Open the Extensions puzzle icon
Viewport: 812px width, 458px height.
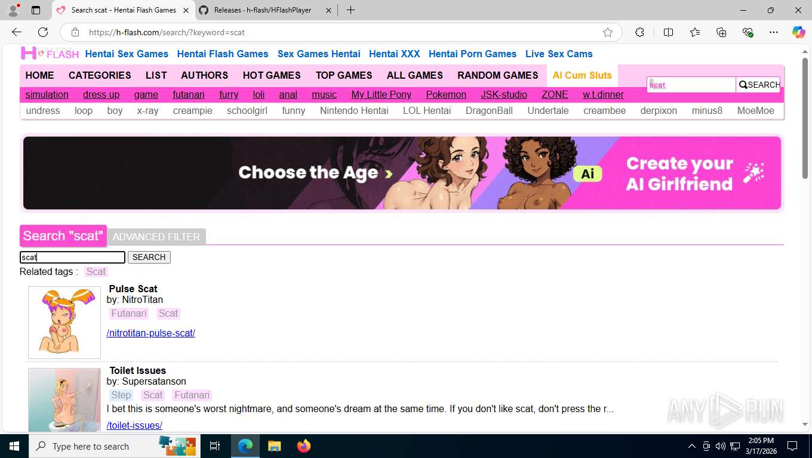tap(639, 32)
